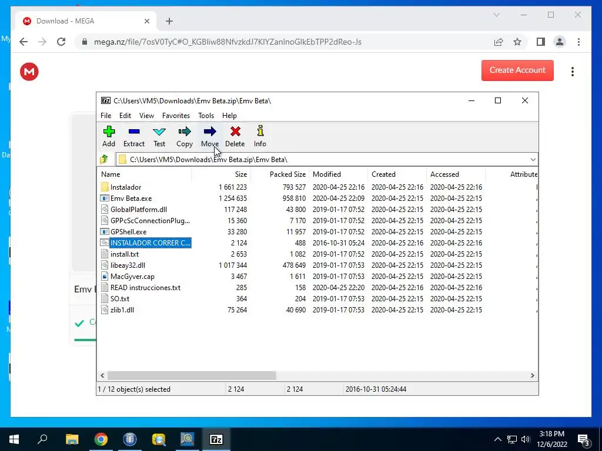Screen dimensions: 602x451
Task: Sort by the Accessed column header
Action: tap(456, 174)
